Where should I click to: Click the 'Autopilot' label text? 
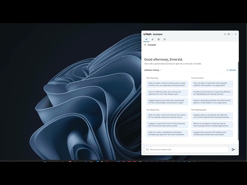coord(152,45)
